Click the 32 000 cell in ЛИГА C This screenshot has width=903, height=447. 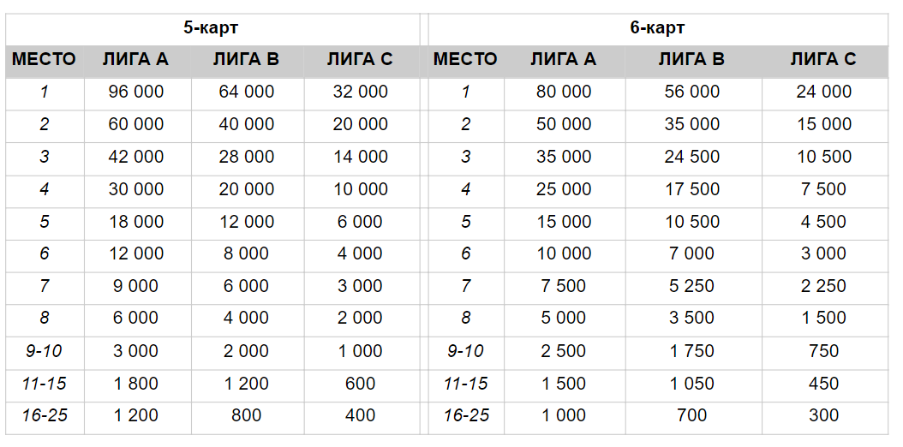361,92
